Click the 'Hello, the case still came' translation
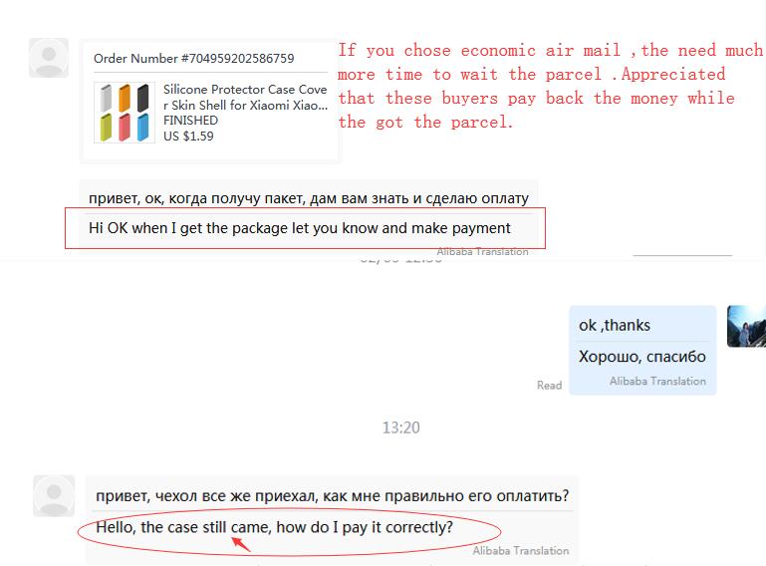 (x=275, y=527)
